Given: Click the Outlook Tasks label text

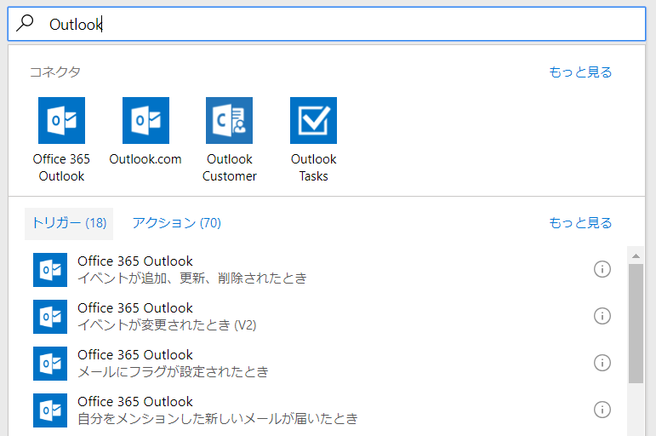Looking at the screenshot, I should point(313,168).
